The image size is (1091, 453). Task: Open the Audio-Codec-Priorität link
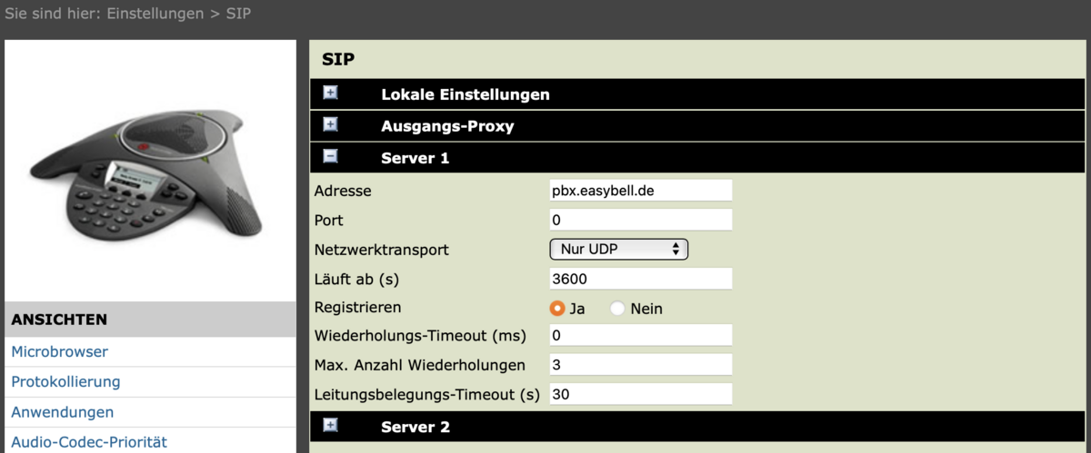tap(88, 442)
